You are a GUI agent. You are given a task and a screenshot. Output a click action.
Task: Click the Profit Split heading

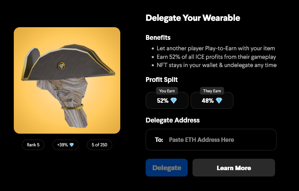click(162, 79)
